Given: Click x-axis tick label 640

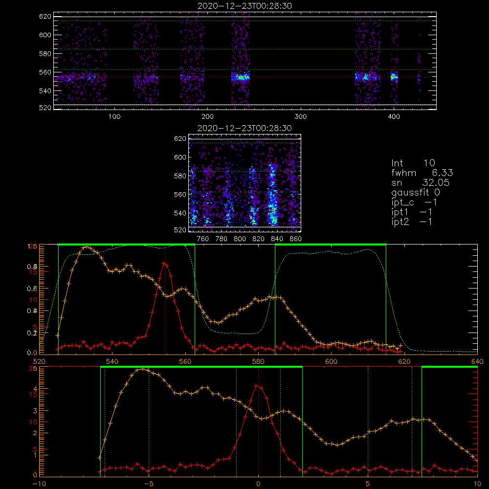Looking at the screenshot, I should (x=477, y=362).
